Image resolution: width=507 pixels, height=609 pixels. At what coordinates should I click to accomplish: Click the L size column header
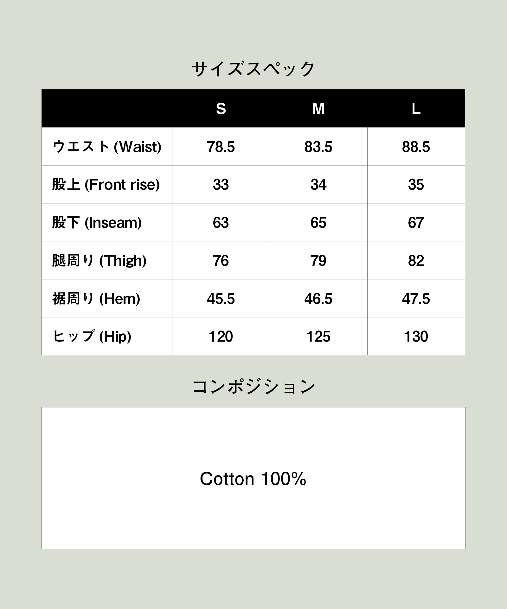click(416, 109)
